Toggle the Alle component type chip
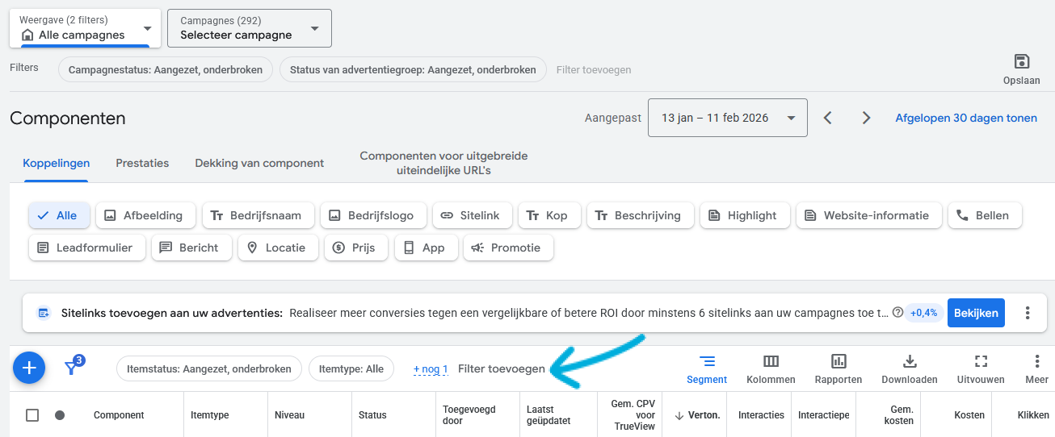The height and width of the screenshot is (437, 1055). coord(59,215)
